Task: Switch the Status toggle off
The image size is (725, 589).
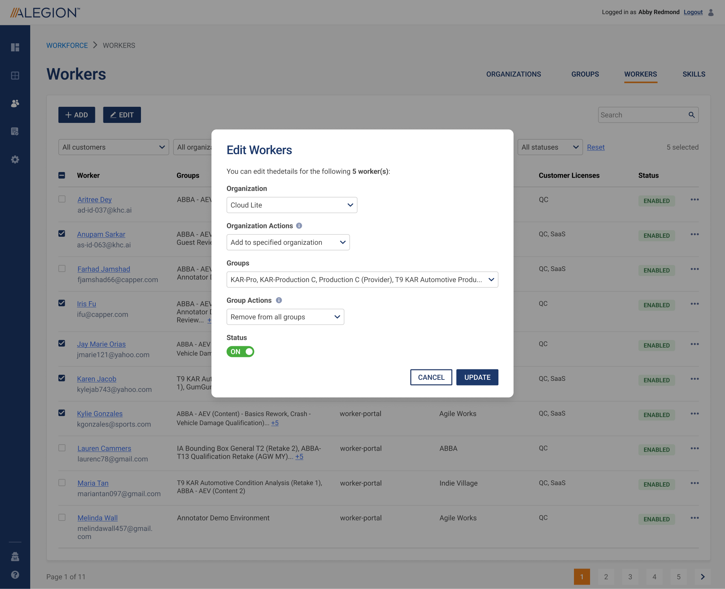Action: click(240, 352)
